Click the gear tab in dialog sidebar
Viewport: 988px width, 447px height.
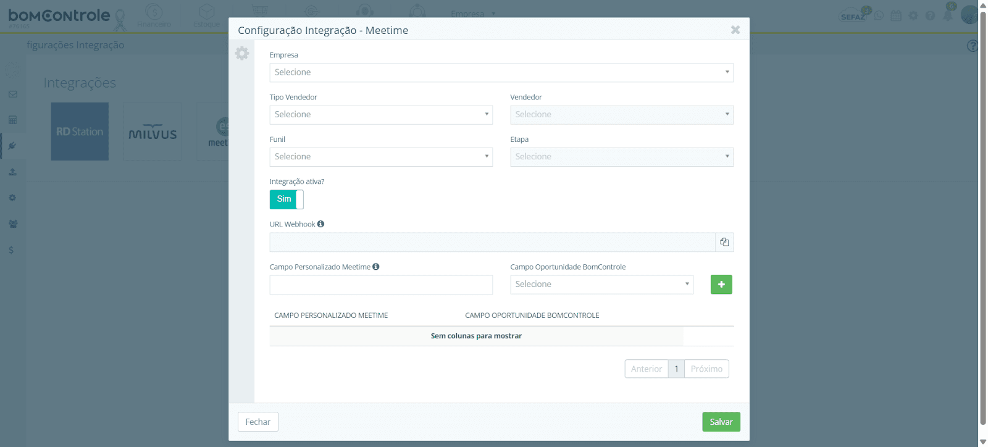click(242, 53)
